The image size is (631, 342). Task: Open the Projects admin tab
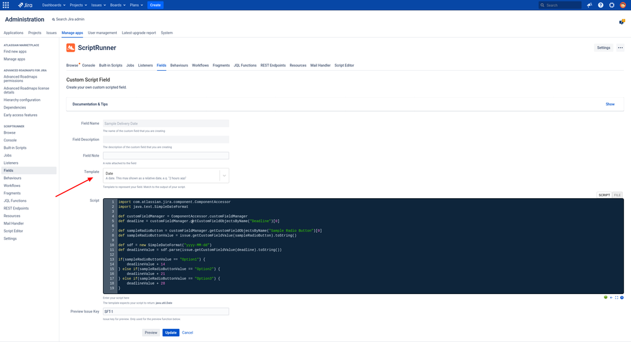click(35, 33)
